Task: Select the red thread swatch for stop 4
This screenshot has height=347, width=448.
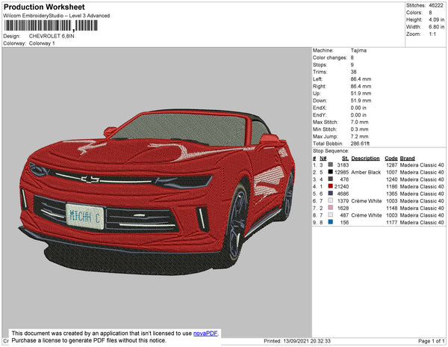Action: click(330, 186)
